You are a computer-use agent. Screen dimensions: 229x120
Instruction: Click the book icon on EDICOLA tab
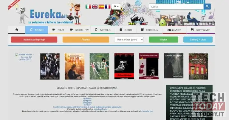tap(143, 29)
